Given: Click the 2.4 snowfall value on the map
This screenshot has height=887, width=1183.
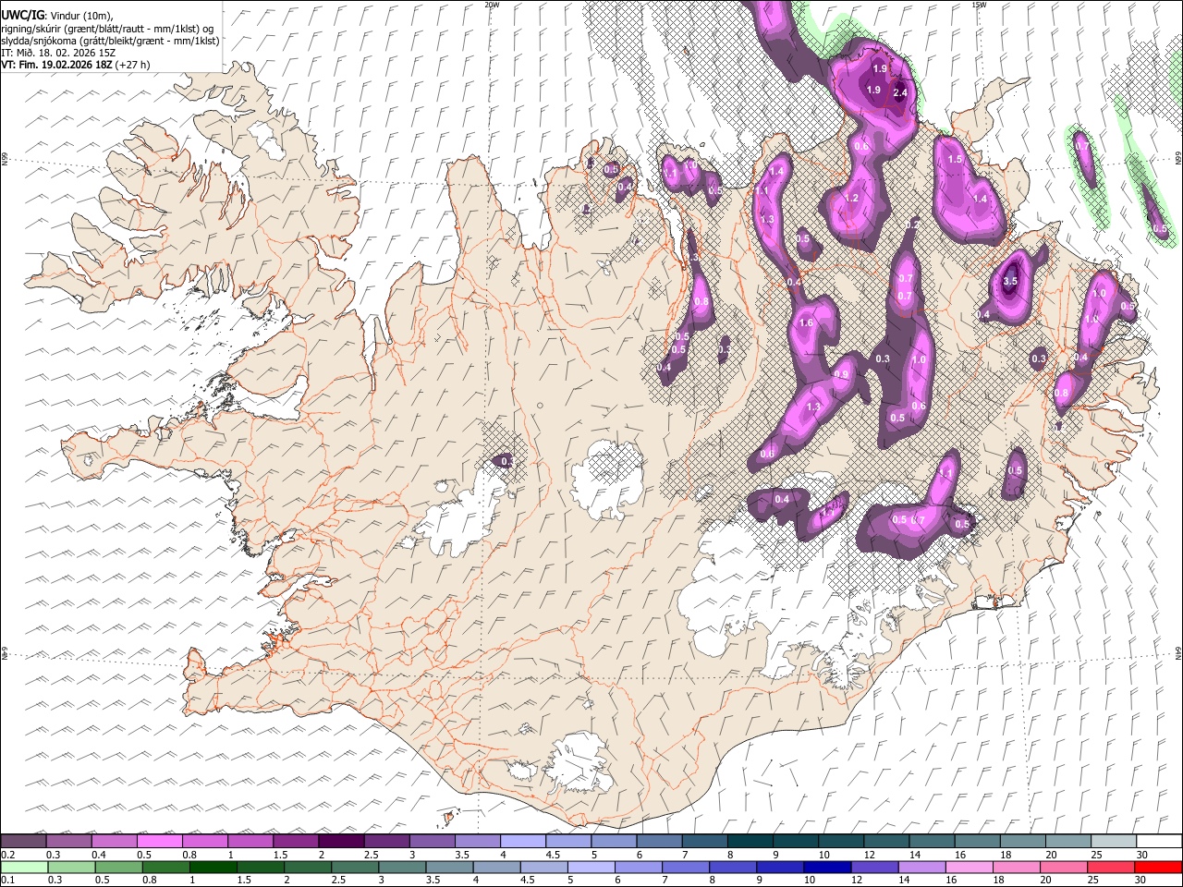Looking at the screenshot, I should tap(901, 93).
